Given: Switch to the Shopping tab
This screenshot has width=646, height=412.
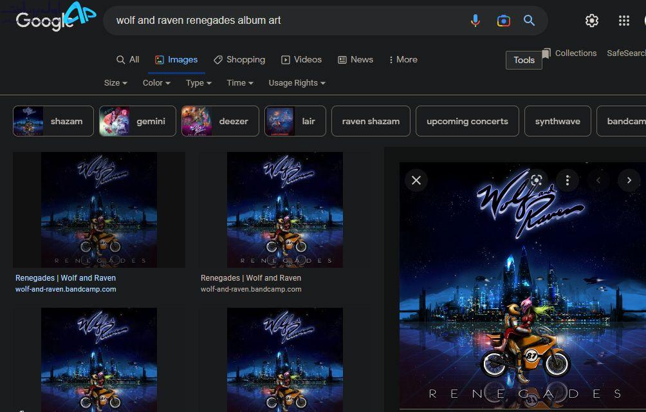Looking at the screenshot, I should click(239, 60).
